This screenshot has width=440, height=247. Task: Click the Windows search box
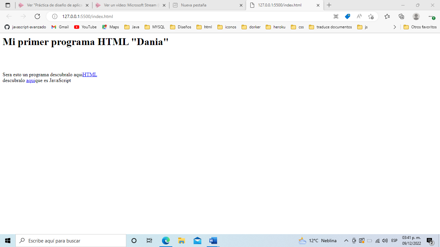(71, 241)
